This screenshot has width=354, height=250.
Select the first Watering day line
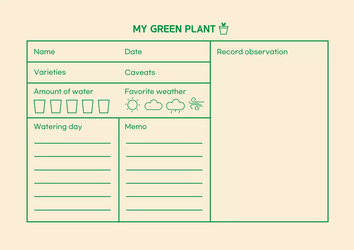(72, 143)
